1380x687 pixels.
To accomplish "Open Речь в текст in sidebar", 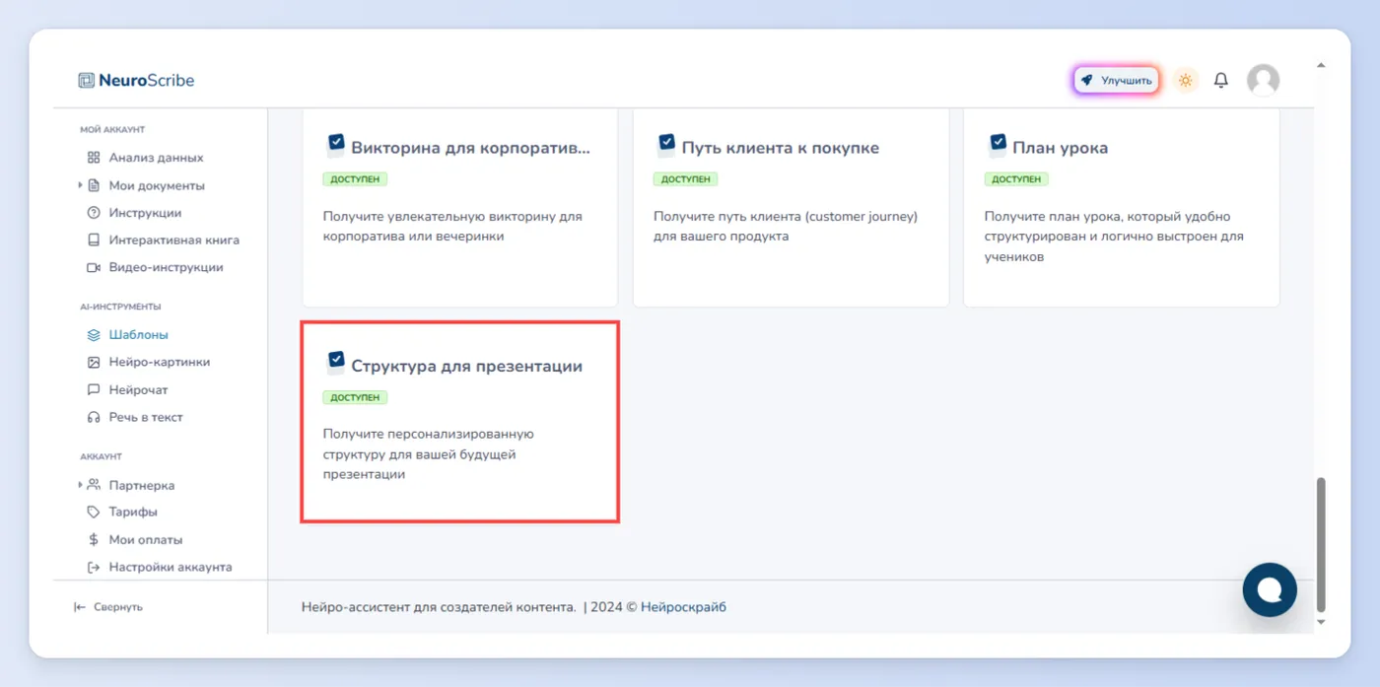I will point(146,418).
